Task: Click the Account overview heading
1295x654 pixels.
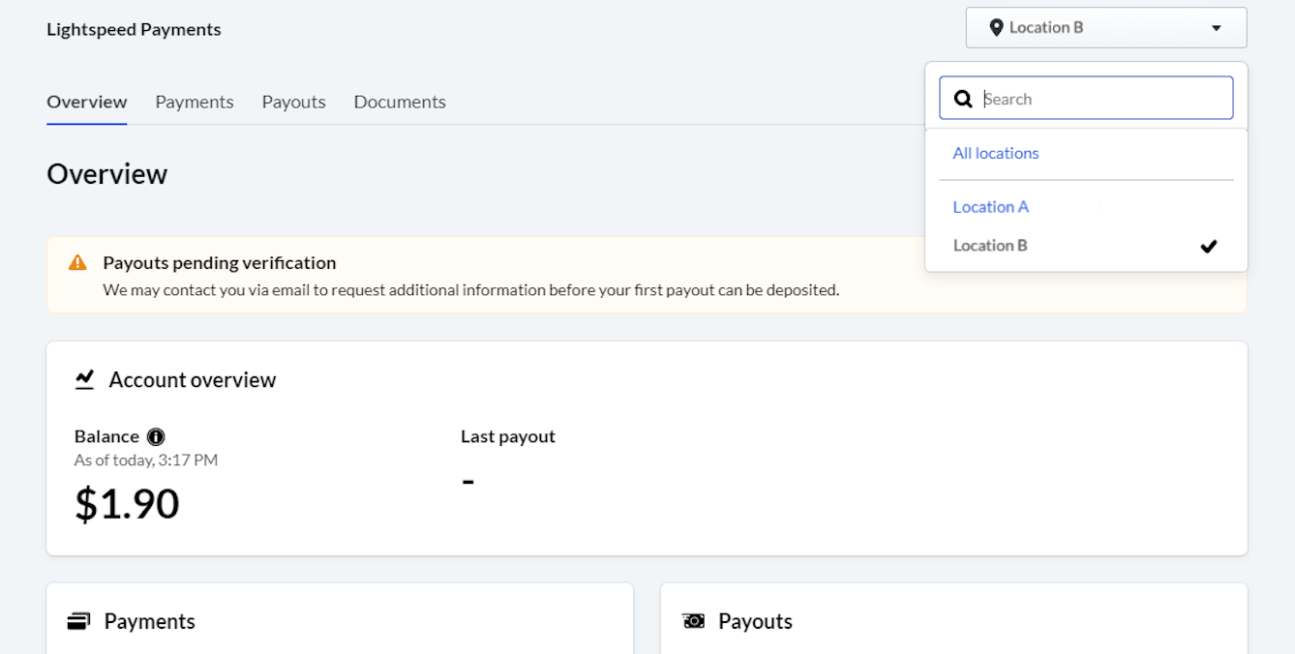Action: [x=193, y=380]
